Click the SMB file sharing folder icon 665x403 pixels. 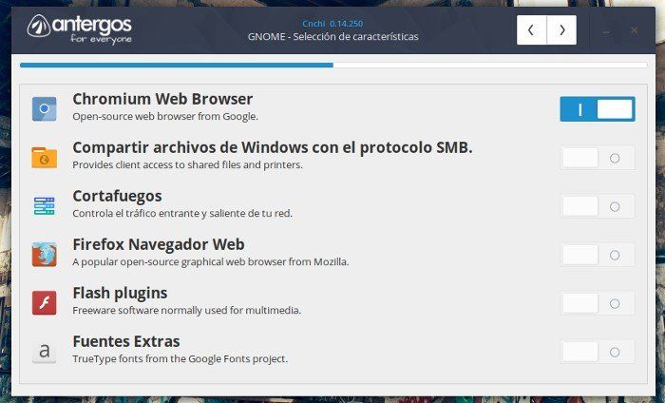pos(44,157)
